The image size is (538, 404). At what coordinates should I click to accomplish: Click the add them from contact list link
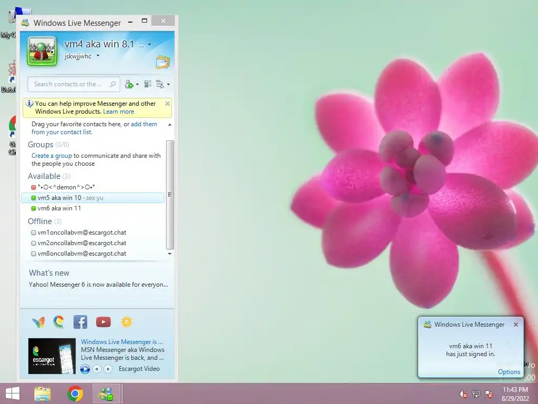tap(95, 128)
